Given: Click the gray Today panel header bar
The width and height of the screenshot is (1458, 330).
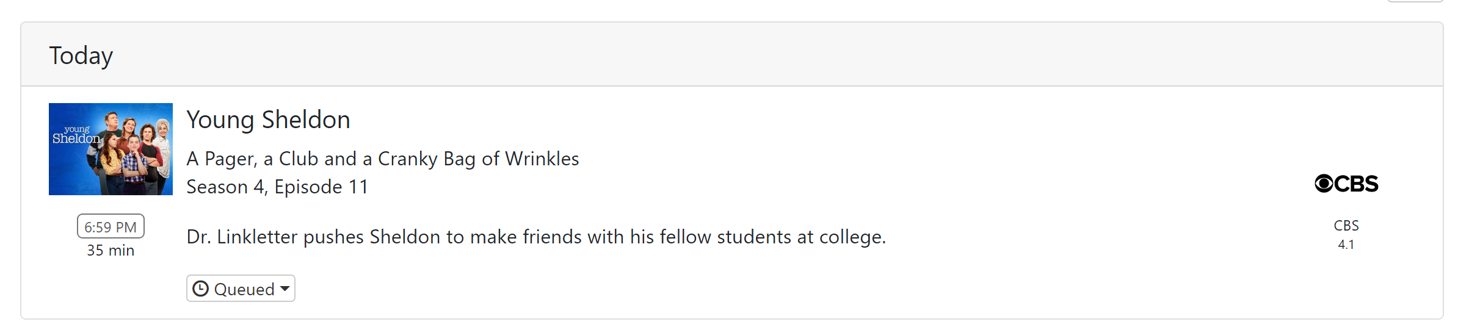Looking at the screenshot, I should pyautogui.click(x=733, y=55).
